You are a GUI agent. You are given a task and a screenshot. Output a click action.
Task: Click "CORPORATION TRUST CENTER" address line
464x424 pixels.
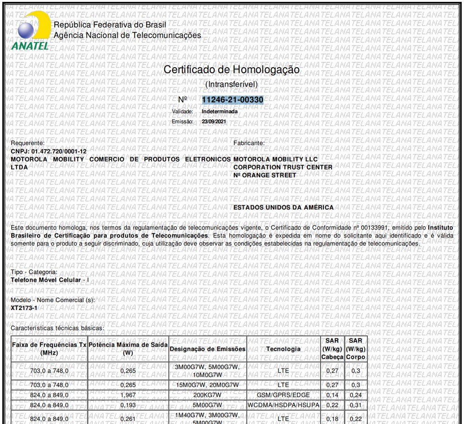(x=283, y=168)
